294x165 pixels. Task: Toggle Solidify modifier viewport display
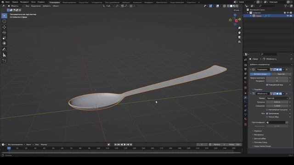point(277,93)
